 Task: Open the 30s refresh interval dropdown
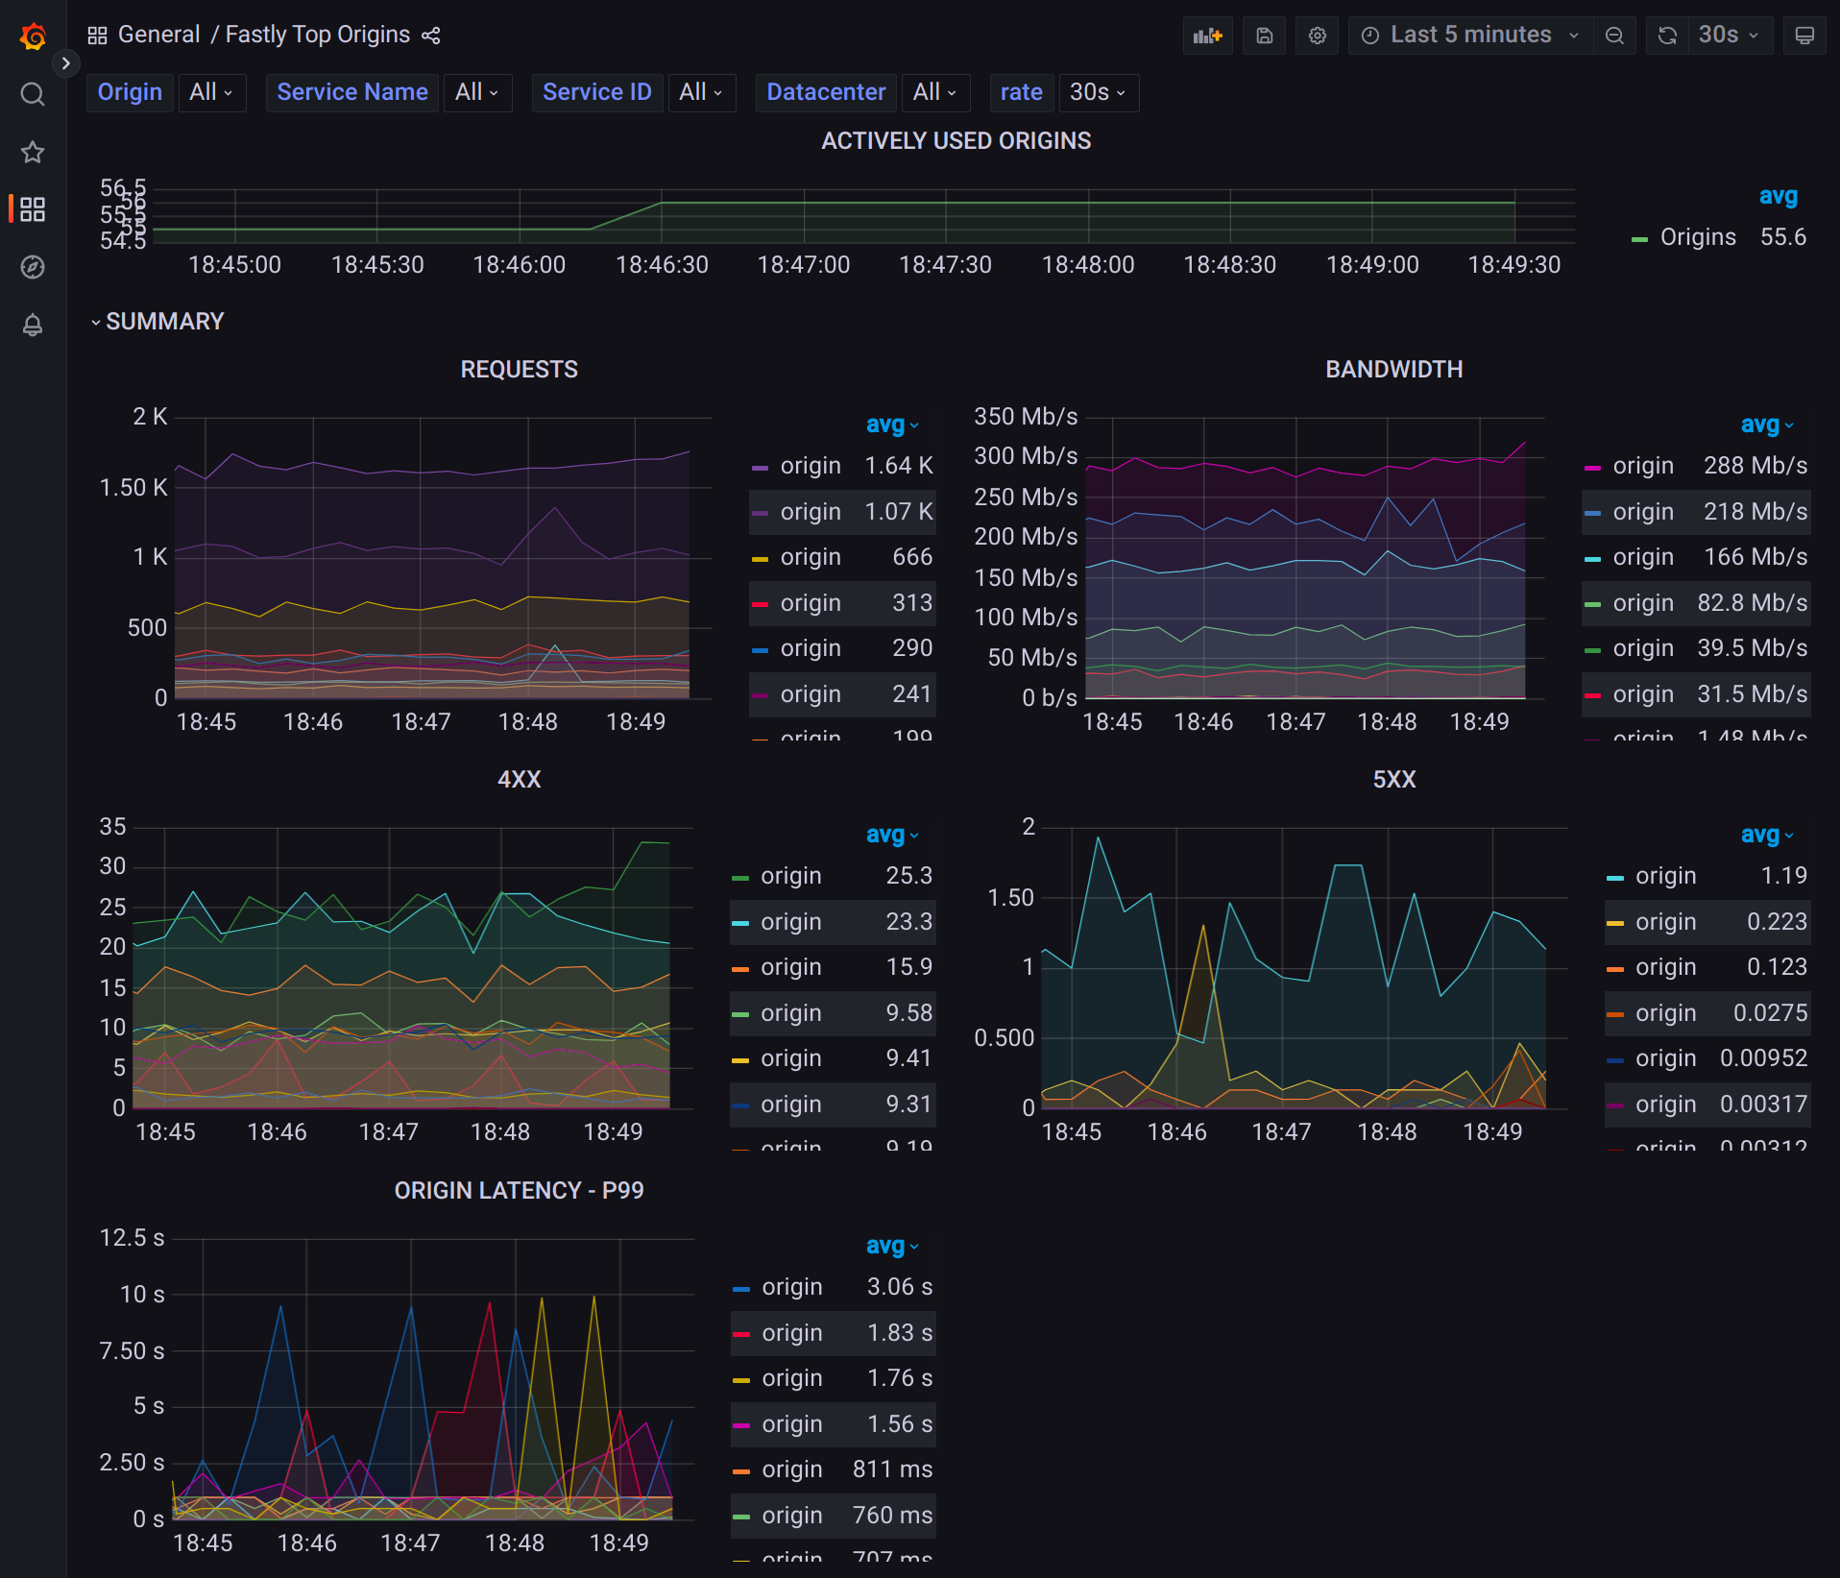tap(1729, 36)
